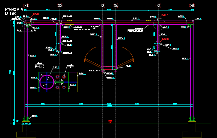
Task: Pick the X3 grid axis bubble
Action: (102, 5)
